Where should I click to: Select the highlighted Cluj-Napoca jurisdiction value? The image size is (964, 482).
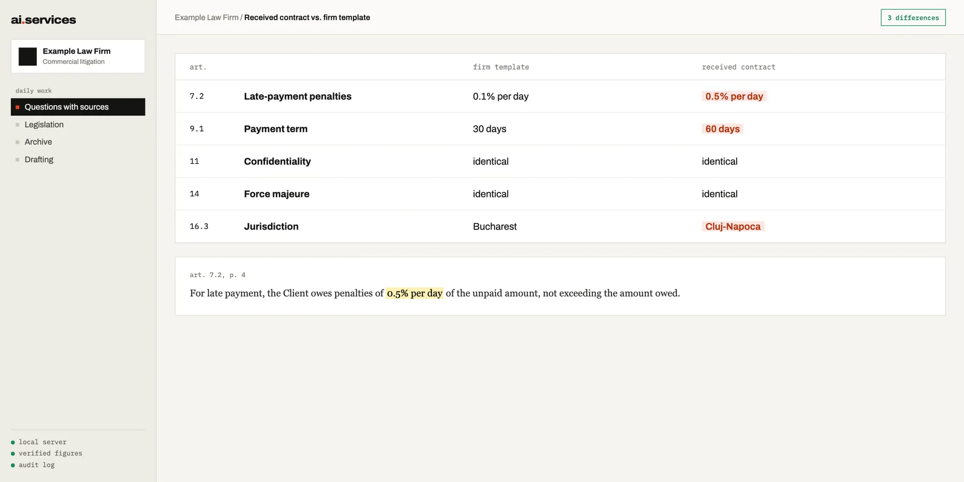[x=733, y=227]
